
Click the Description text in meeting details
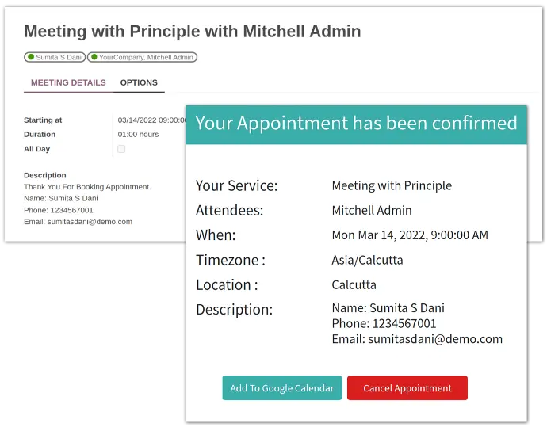(x=87, y=204)
